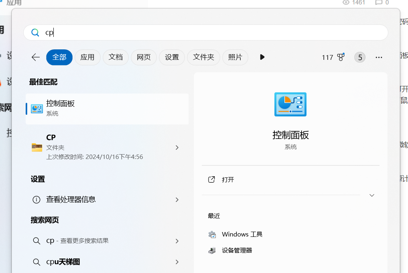Click the CP folder icon

(x=37, y=147)
